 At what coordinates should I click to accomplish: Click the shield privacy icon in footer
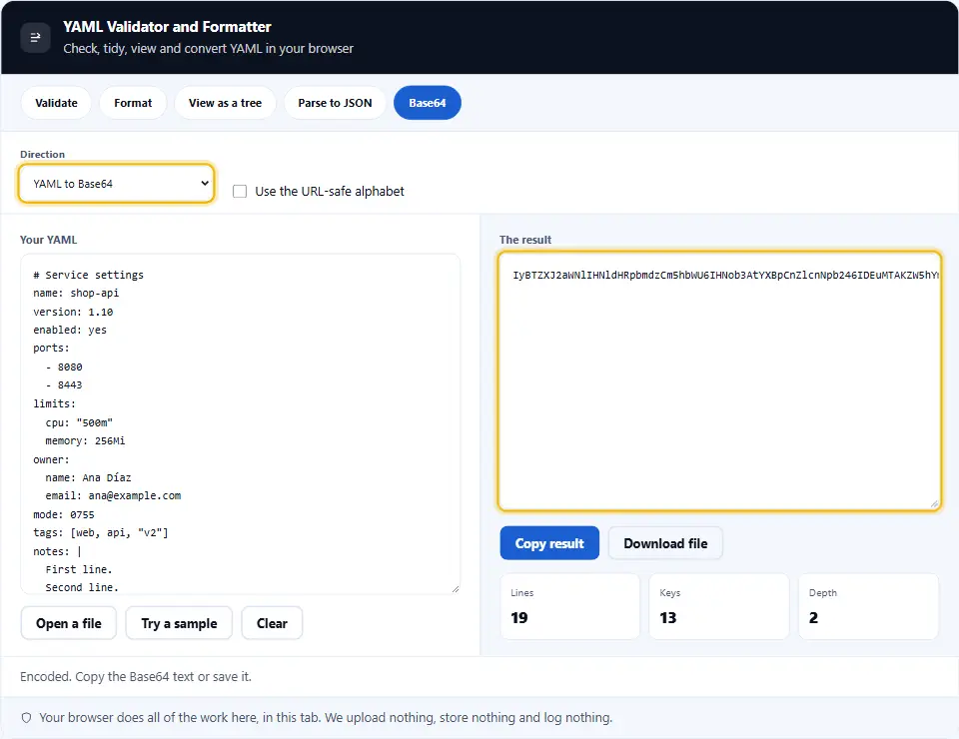pyautogui.click(x=26, y=718)
